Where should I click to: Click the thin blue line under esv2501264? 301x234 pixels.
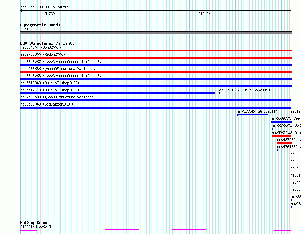[x=255, y=93]
